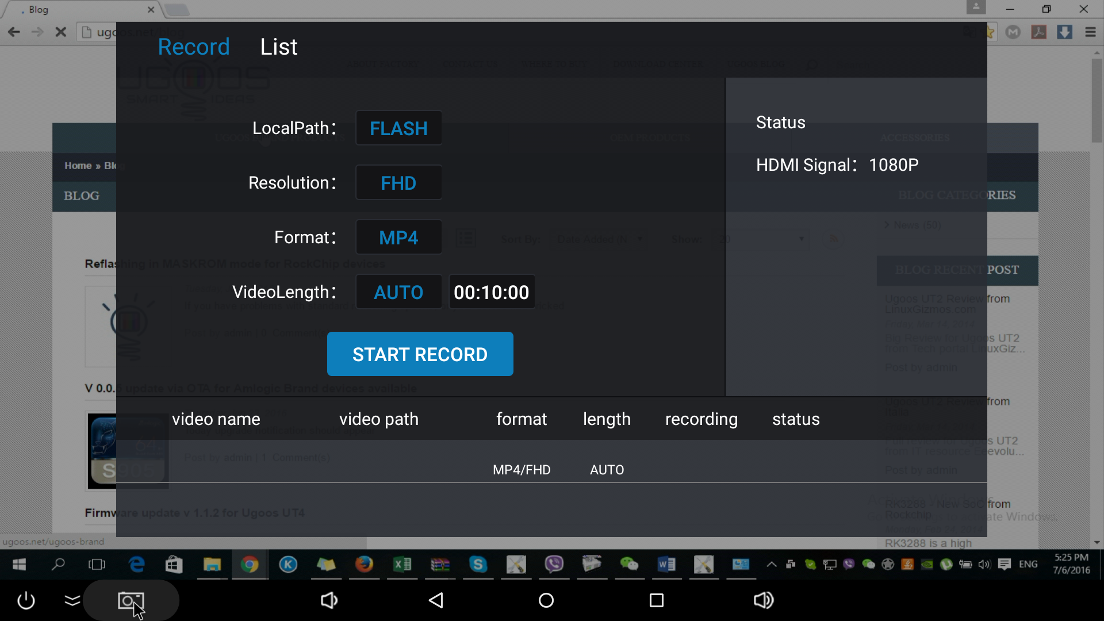Switch to WinRAR in the taskbar
The width and height of the screenshot is (1104, 621).
440,565
